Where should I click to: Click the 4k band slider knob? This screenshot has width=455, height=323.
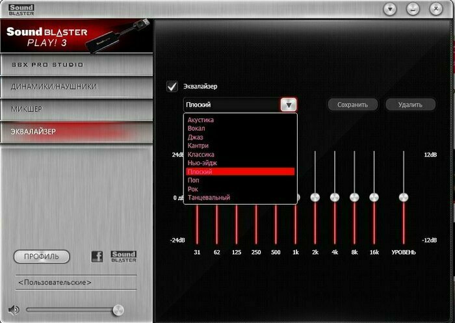tap(335, 198)
